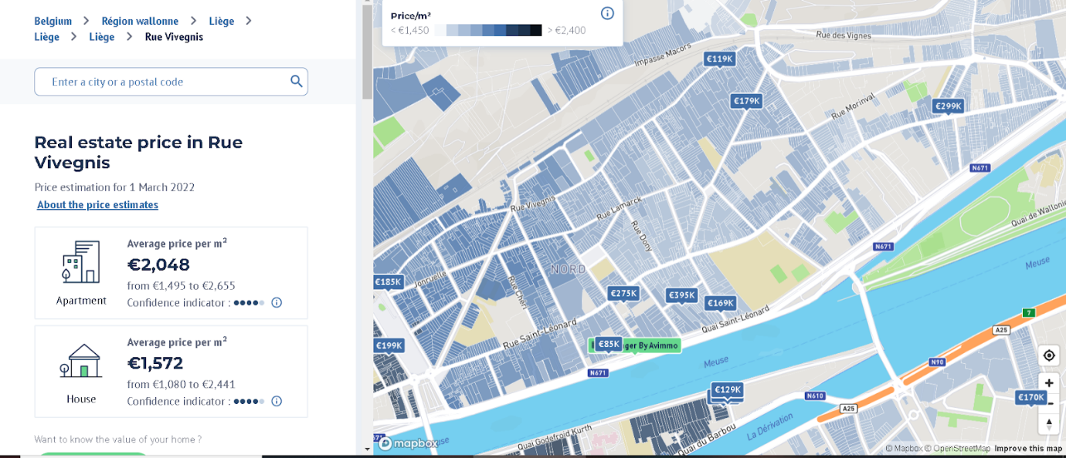Zoom in with the map plus button
Screen dimensions: 1066x458
tap(1048, 383)
